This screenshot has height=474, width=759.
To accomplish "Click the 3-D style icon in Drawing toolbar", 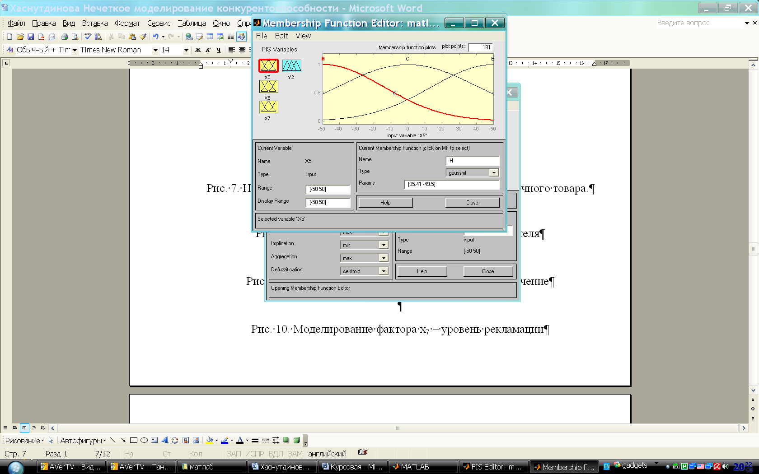I will click(297, 440).
